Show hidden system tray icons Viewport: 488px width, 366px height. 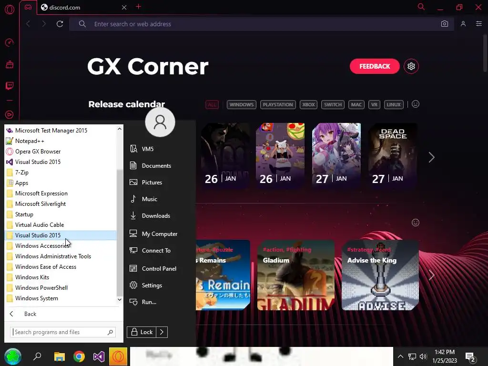[400, 356]
